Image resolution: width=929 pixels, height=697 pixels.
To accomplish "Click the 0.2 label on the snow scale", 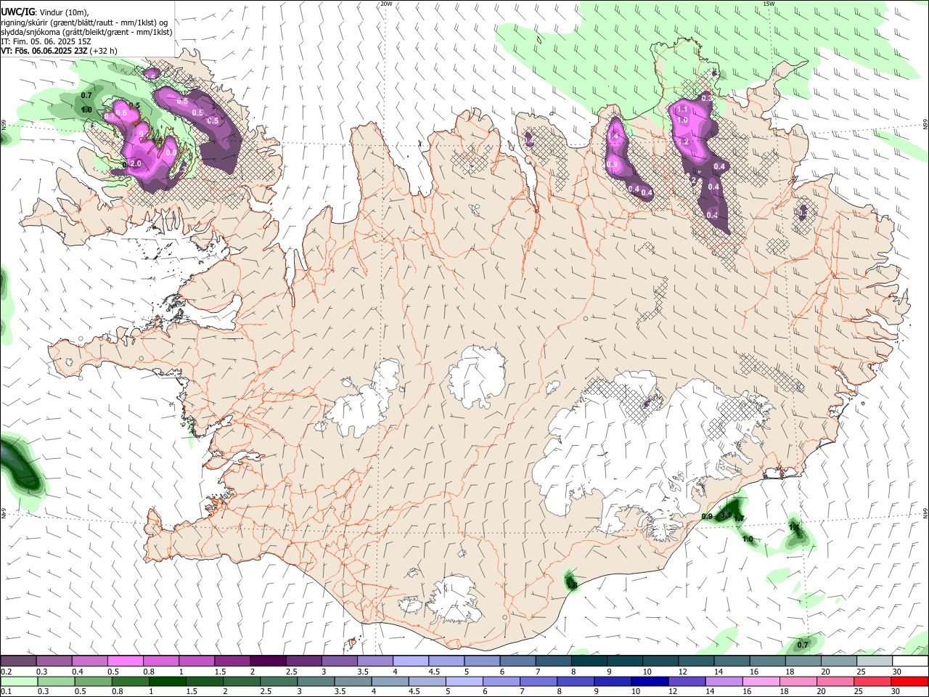I will click(5, 672).
